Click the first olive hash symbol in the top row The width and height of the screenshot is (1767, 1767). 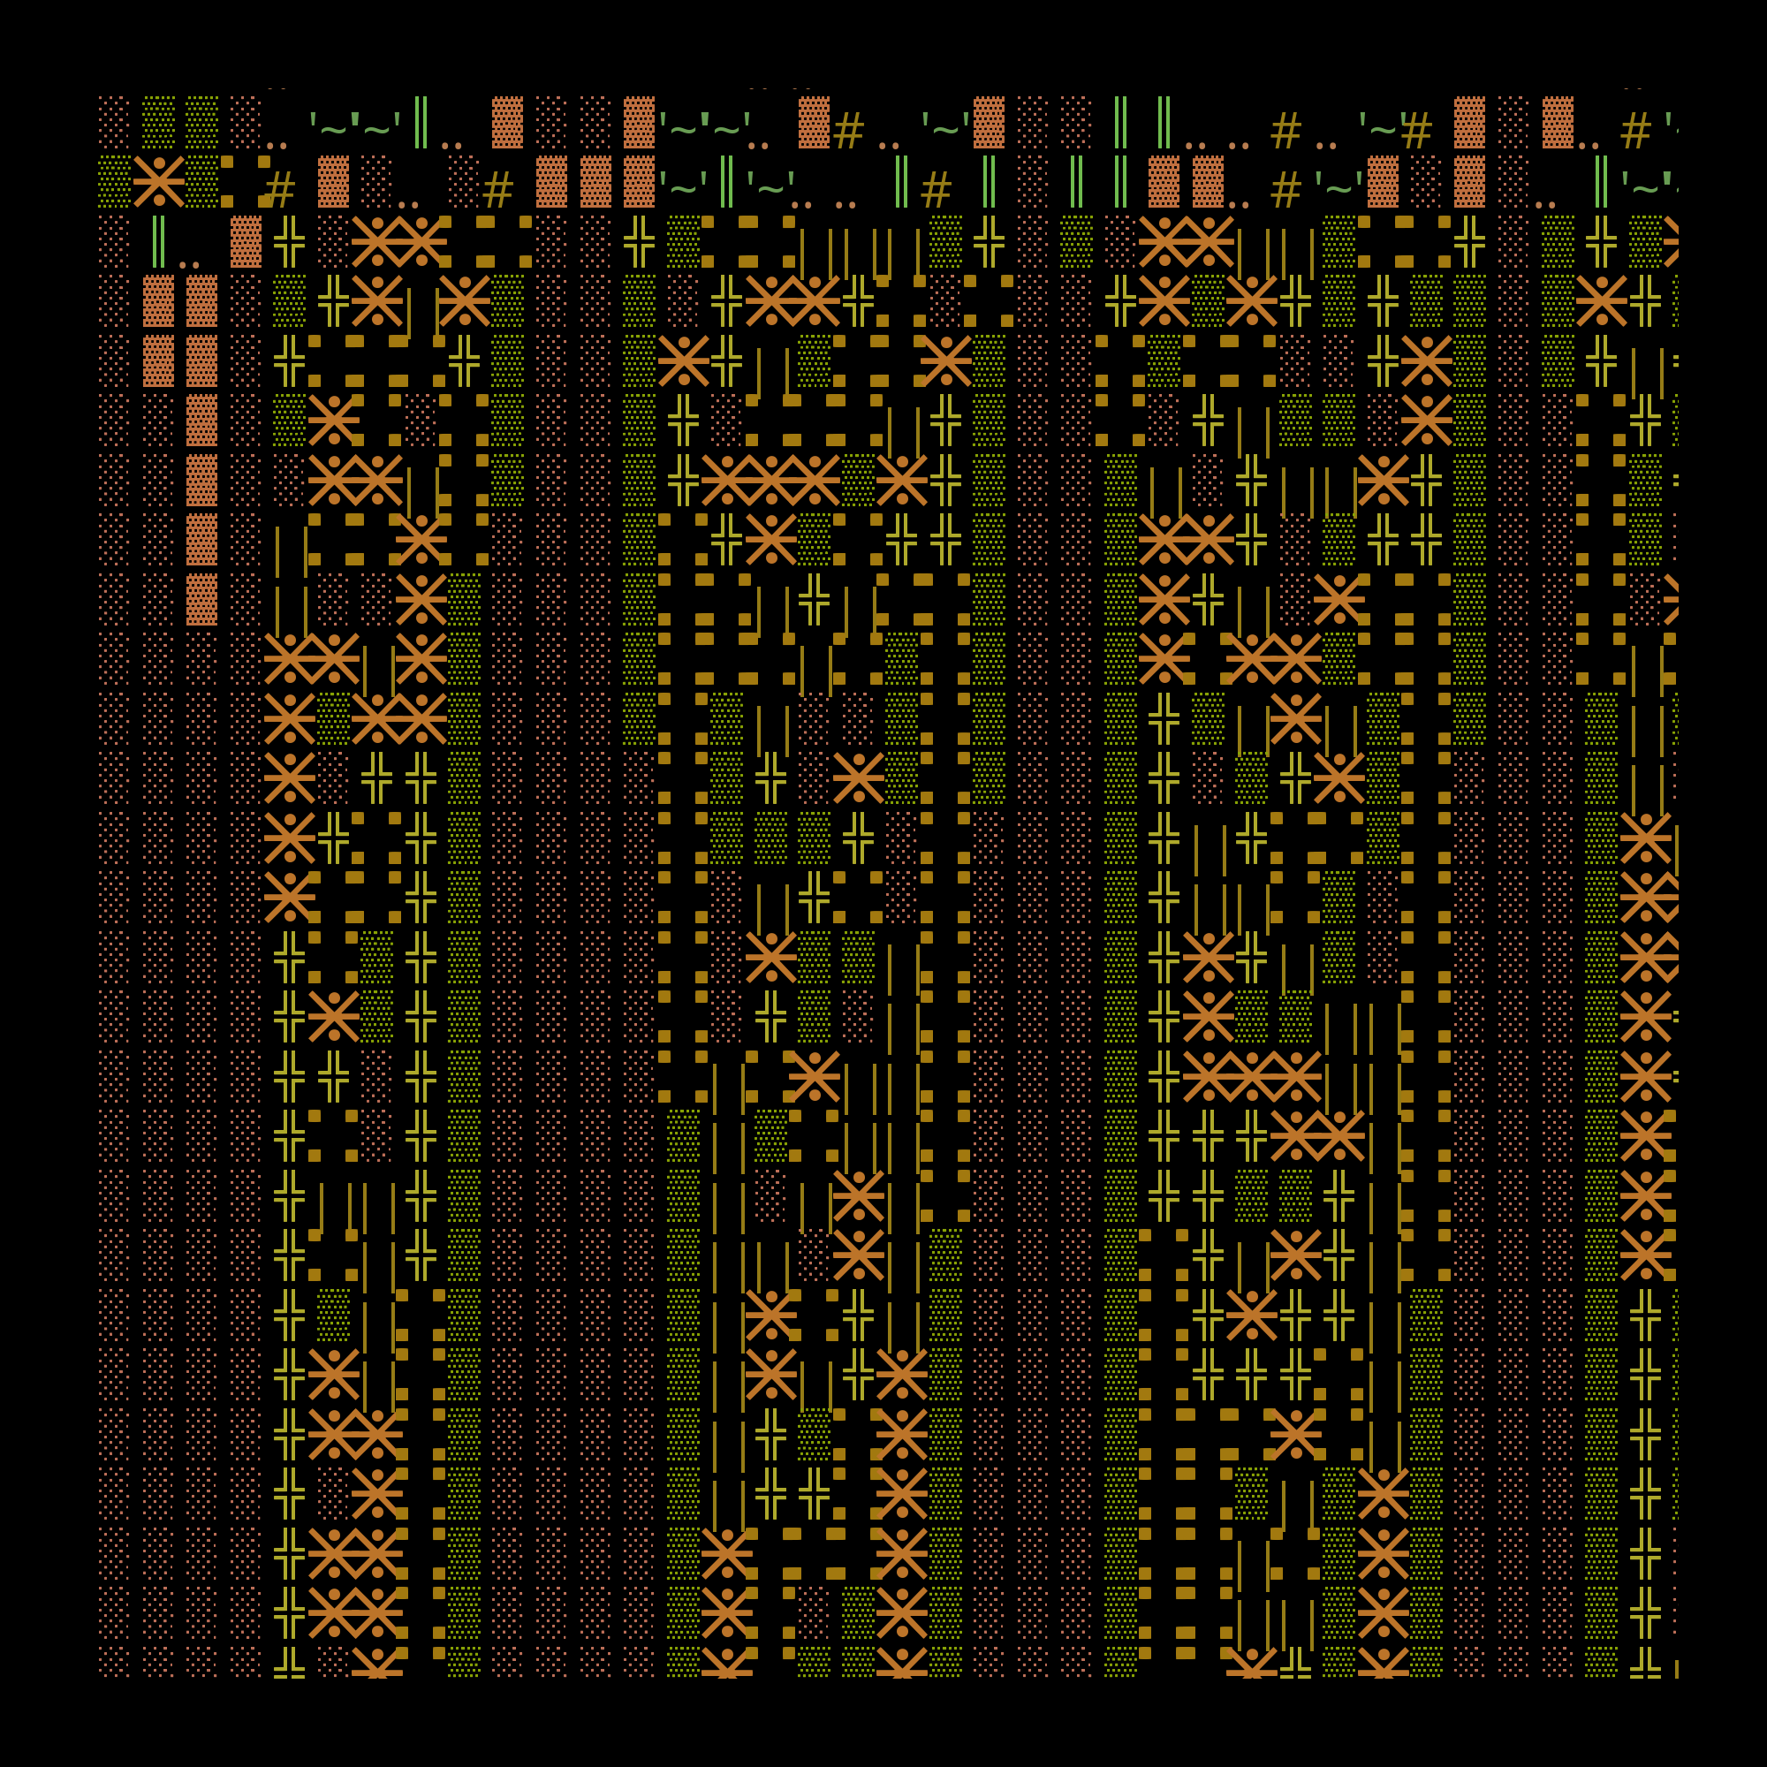coord(848,131)
